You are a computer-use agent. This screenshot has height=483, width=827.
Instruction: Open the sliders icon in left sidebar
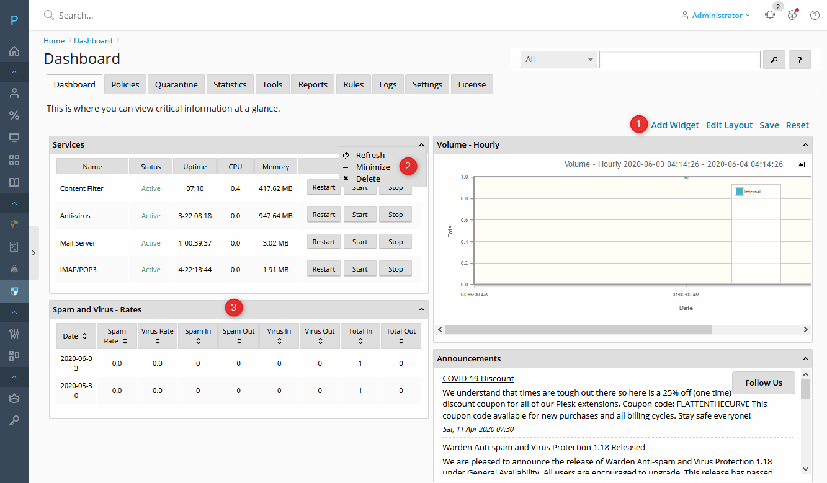coord(14,334)
